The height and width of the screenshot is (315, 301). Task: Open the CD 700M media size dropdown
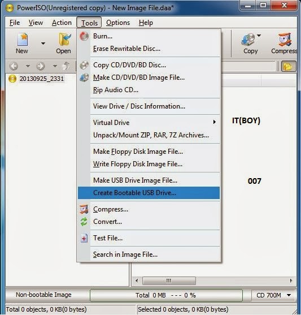[274, 295]
